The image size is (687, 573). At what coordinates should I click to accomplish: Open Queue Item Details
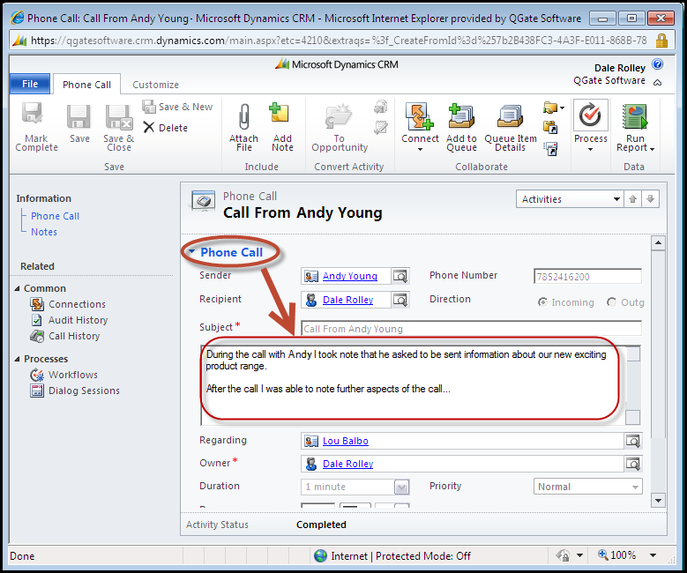point(510,116)
